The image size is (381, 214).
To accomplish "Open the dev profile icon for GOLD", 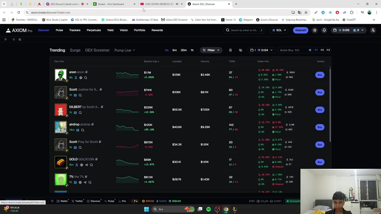I will [76, 165].
